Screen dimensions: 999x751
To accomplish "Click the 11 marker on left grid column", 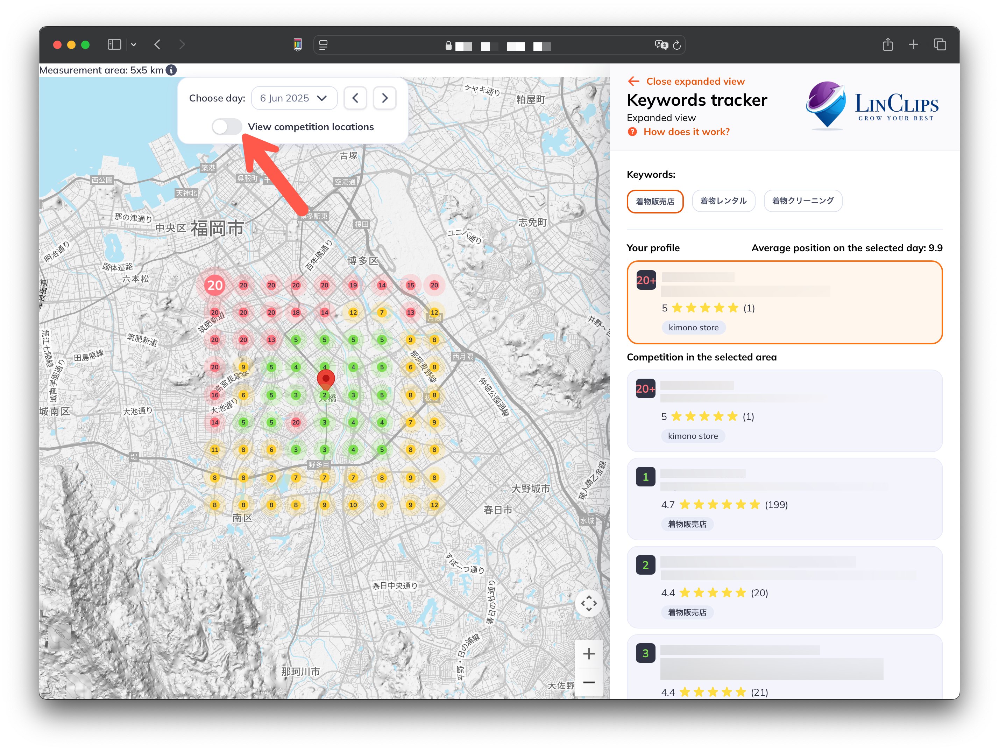I will point(214,450).
